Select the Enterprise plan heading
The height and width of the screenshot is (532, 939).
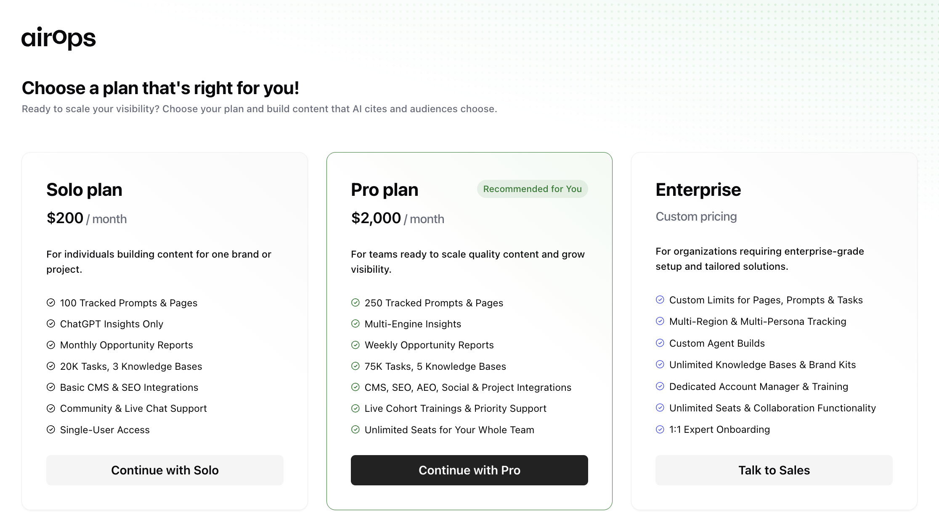(x=698, y=190)
